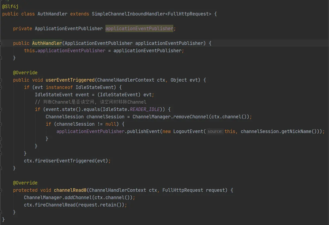The image size is (329, 225).
Task: Click the highlighted applicationEventPublisher field declaration
Action: 139,29
